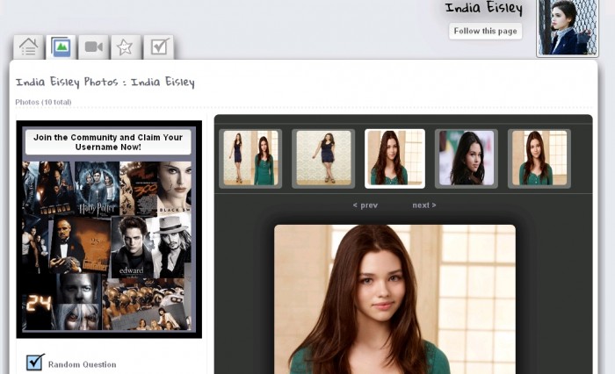Click the large main photo
Viewport: 615px width, 374px height.
coord(394,298)
